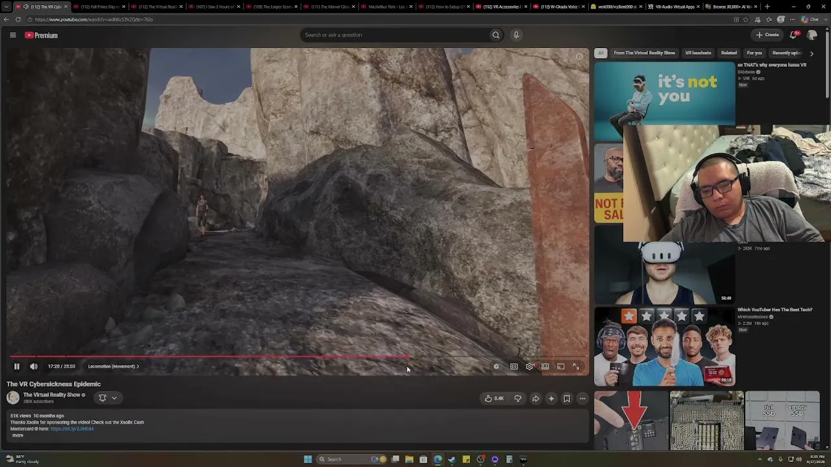The width and height of the screenshot is (831, 467).
Task: Go to YouTube Premium home logo
Action: pos(42,35)
